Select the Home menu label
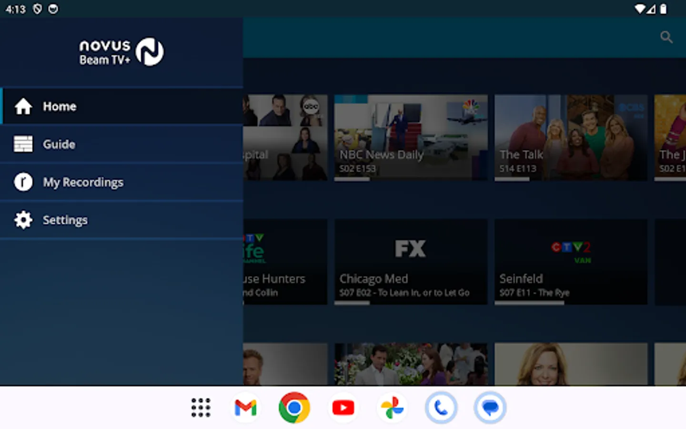Screen dimensions: 686x429 point(60,106)
